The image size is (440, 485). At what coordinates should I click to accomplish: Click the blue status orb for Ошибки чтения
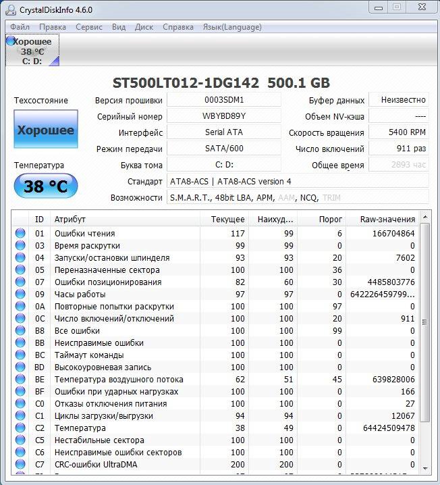[x=20, y=234]
